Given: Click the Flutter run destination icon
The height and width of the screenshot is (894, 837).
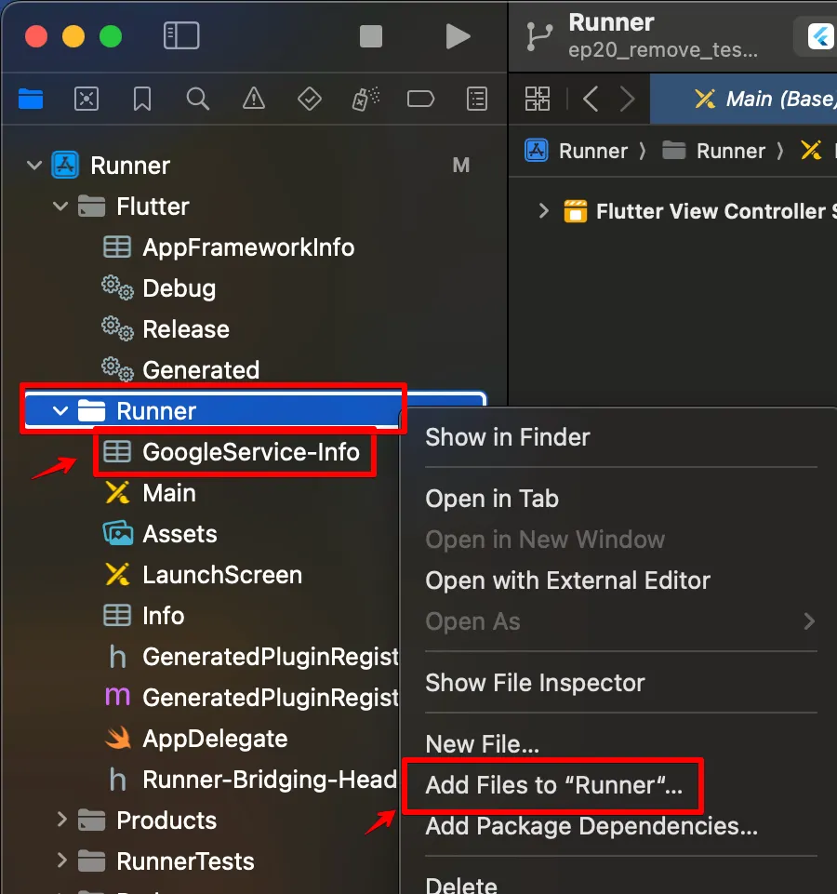Looking at the screenshot, I should (820, 36).
